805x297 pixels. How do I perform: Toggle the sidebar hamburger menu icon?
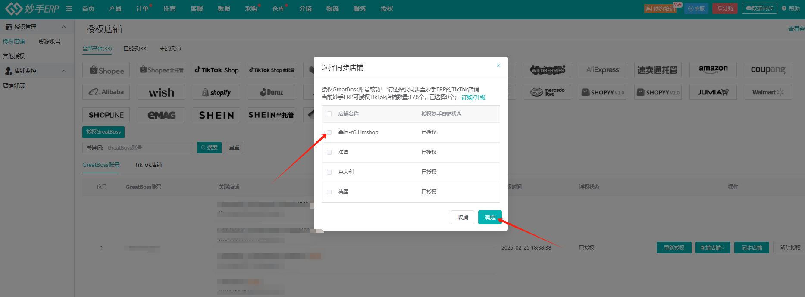point(69,9)
